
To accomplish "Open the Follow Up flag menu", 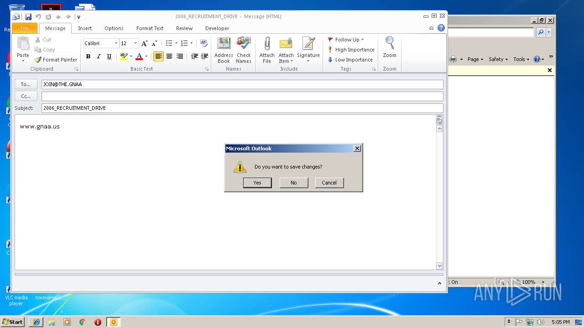I will (346, 40).
